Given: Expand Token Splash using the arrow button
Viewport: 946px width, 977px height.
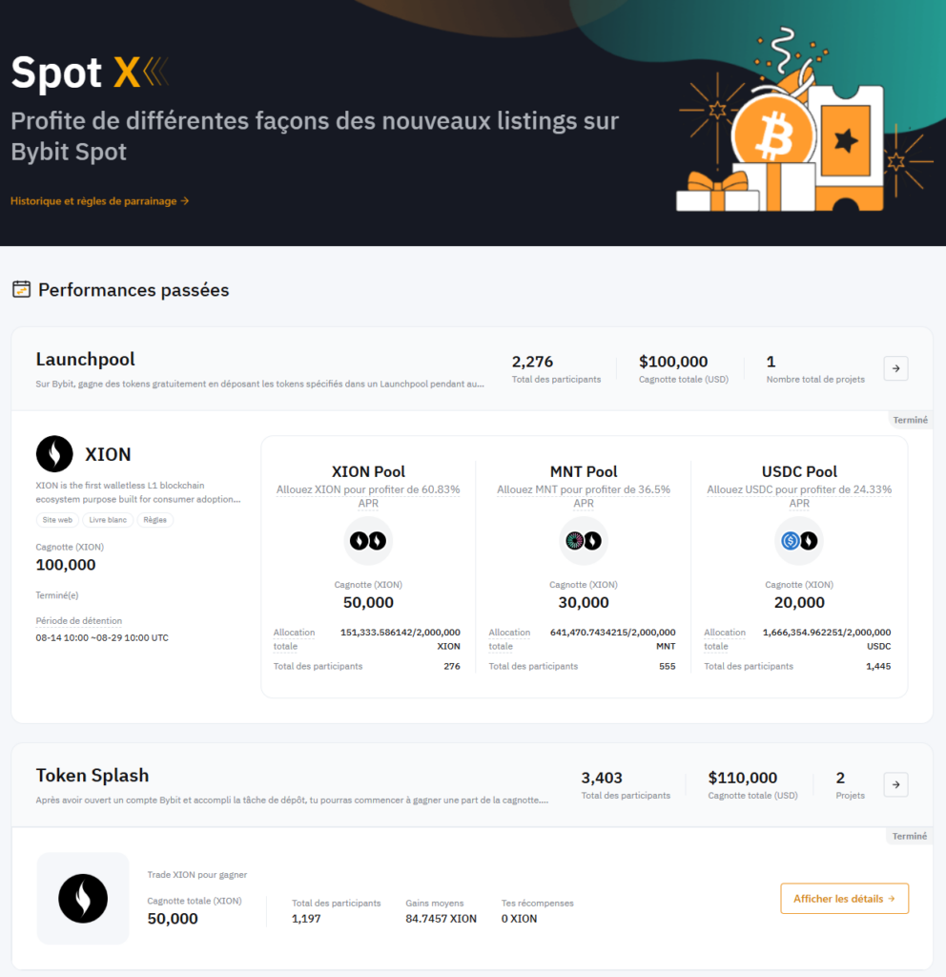Looking at the screenshot, I should [x=895, y=785].
